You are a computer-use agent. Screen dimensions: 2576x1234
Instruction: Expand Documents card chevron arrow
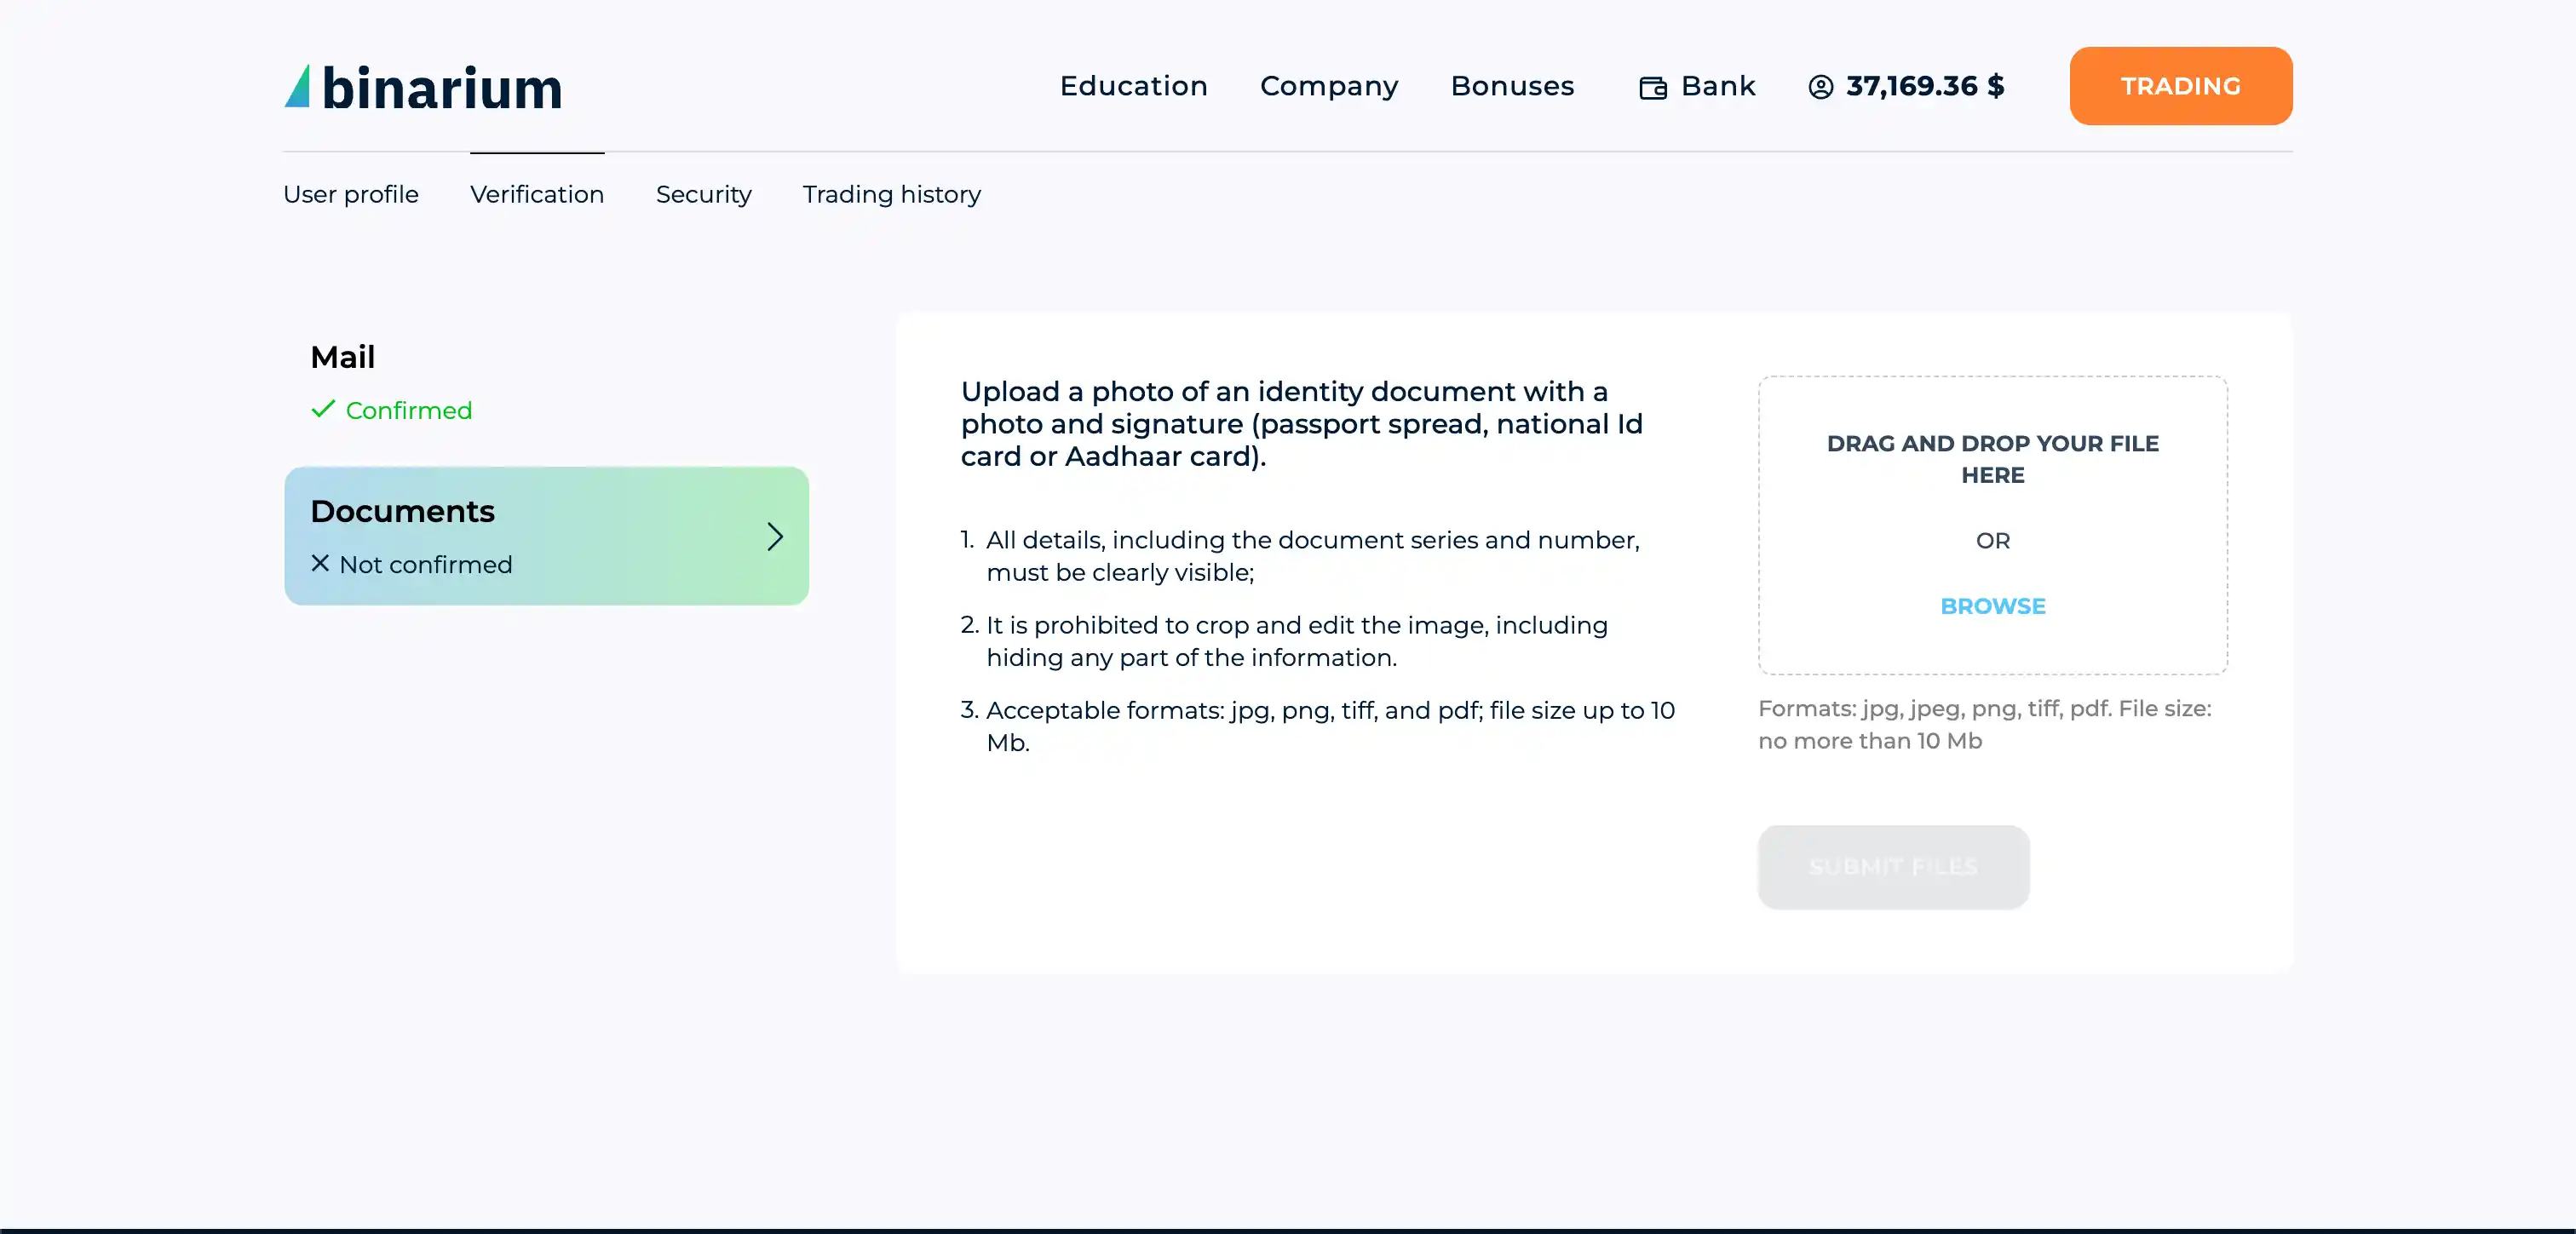(775, 536)
